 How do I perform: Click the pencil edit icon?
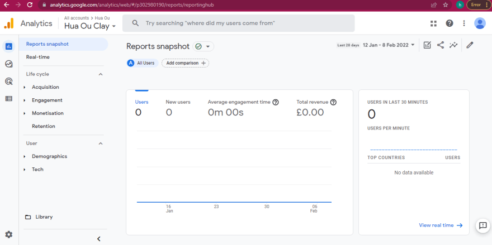[x=470, y=45]
